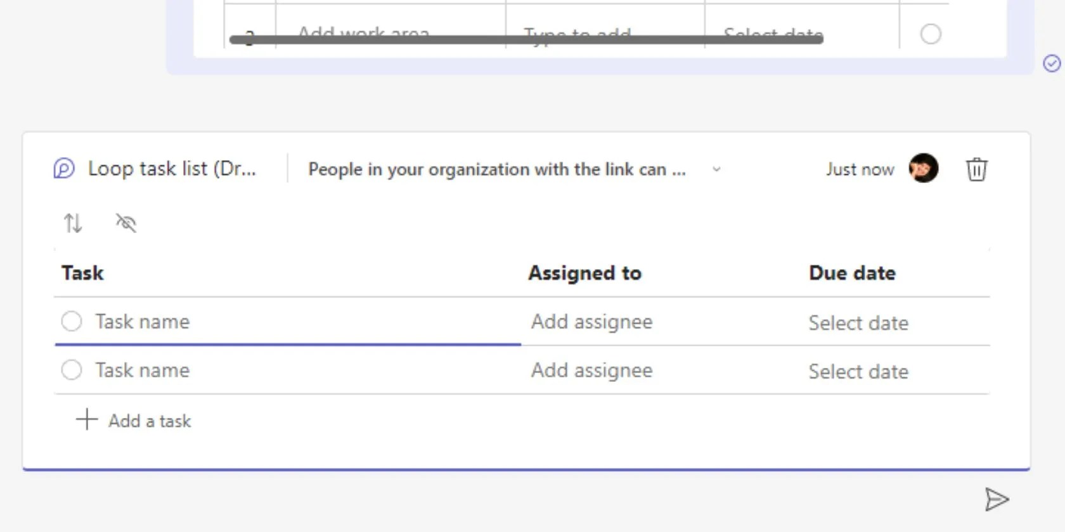Open the sort order icon for tasks
The height and width of the screenshot is (532, 1065).
coord(72,223)
